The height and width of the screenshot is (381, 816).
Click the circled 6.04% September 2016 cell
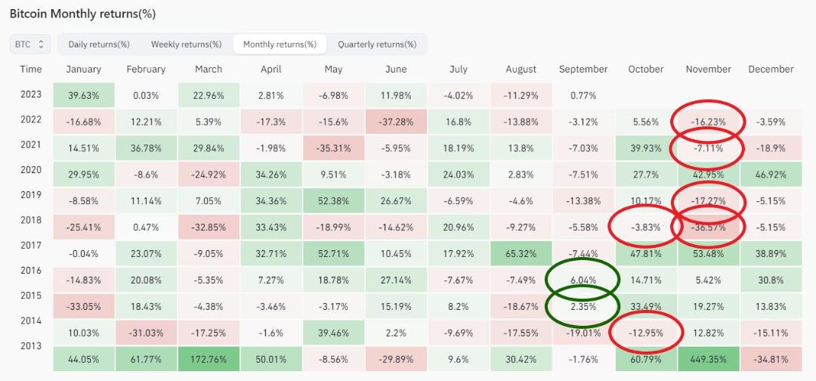coord(583,280)
